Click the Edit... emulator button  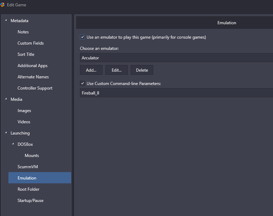(117, 70)
